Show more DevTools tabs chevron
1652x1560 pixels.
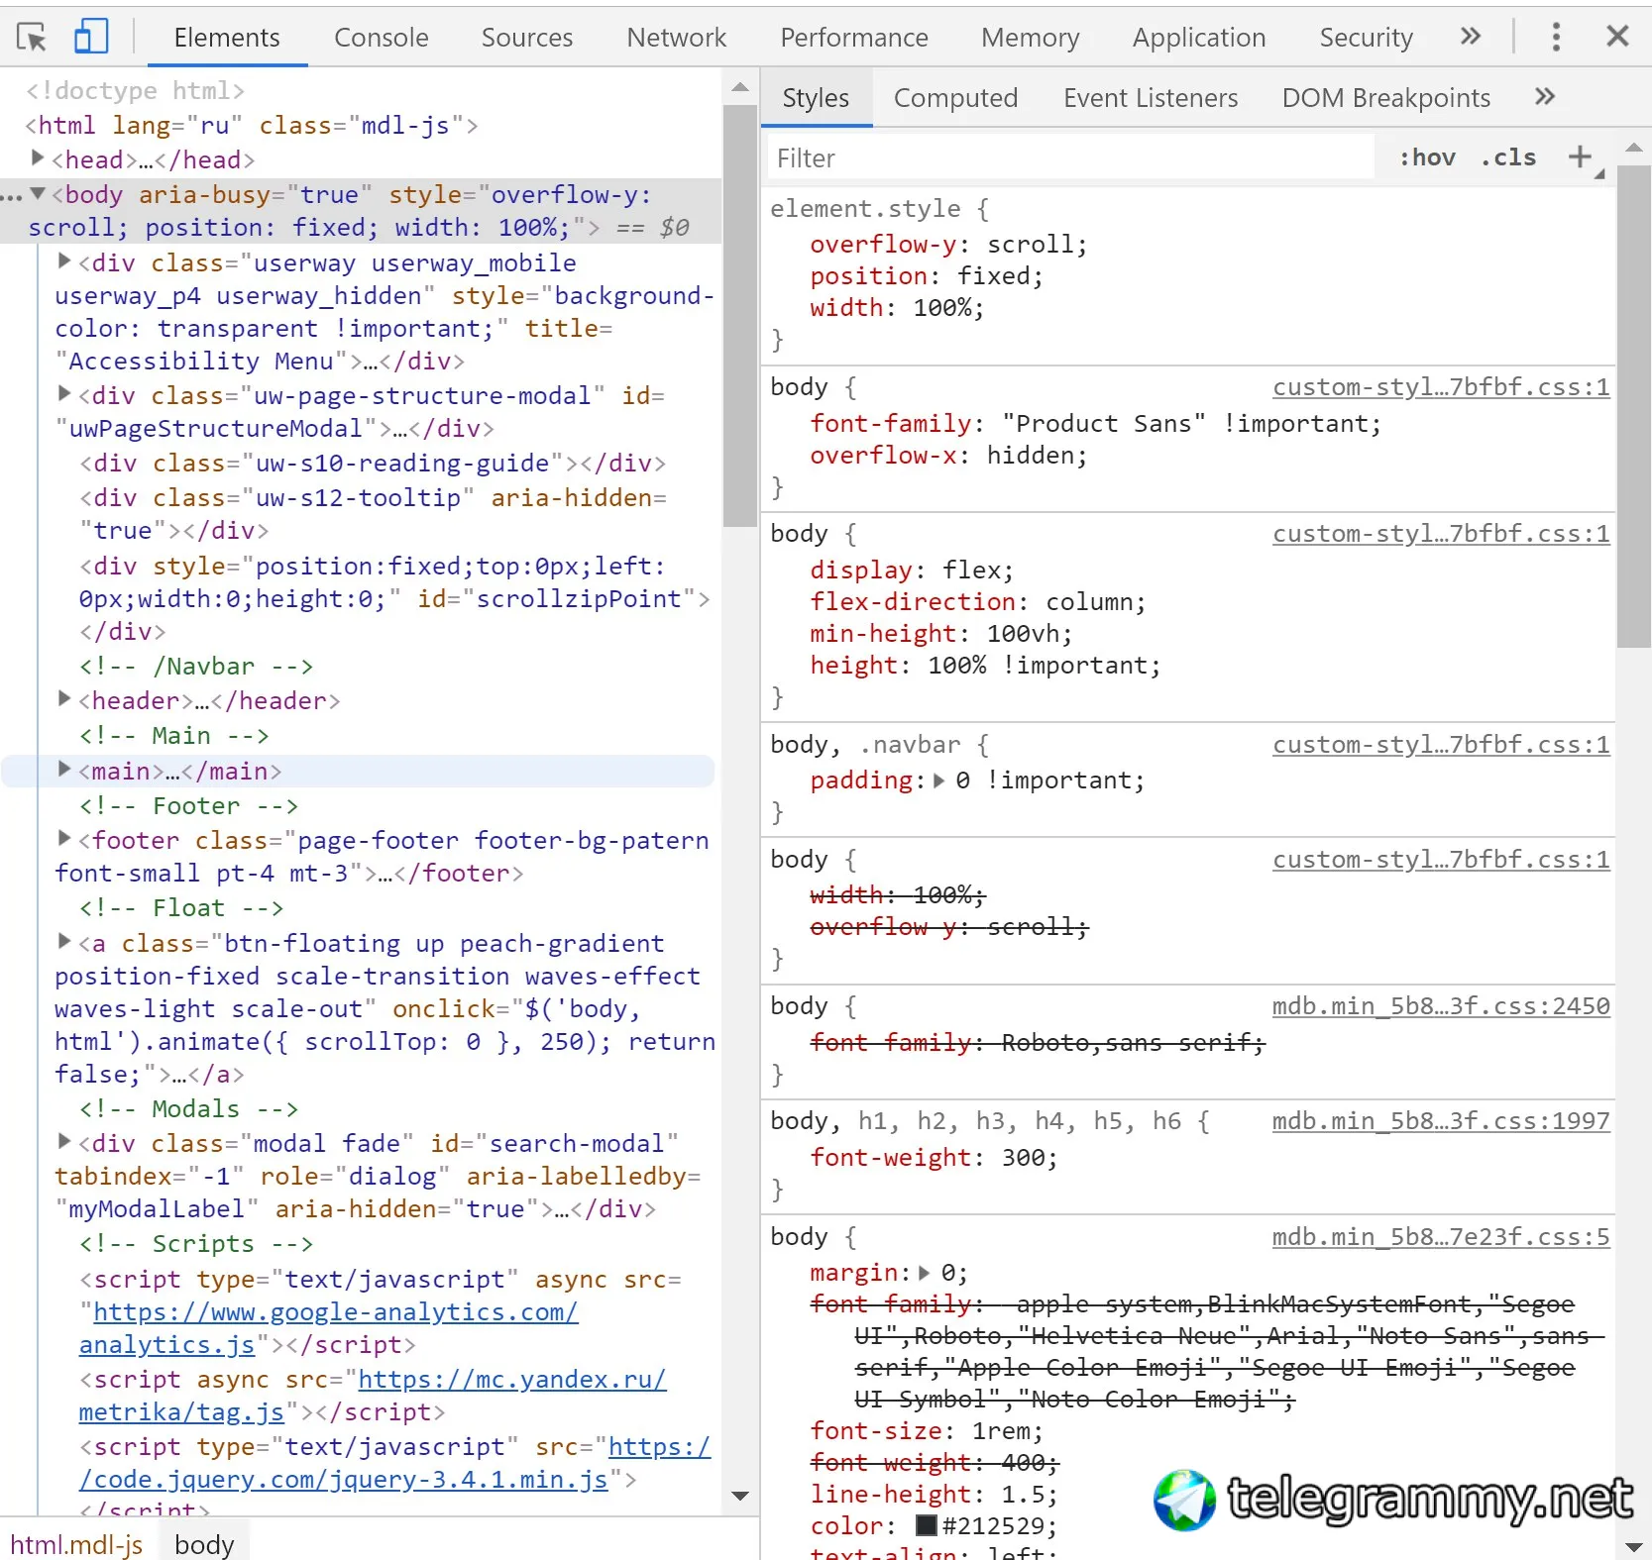(1471, 37)
